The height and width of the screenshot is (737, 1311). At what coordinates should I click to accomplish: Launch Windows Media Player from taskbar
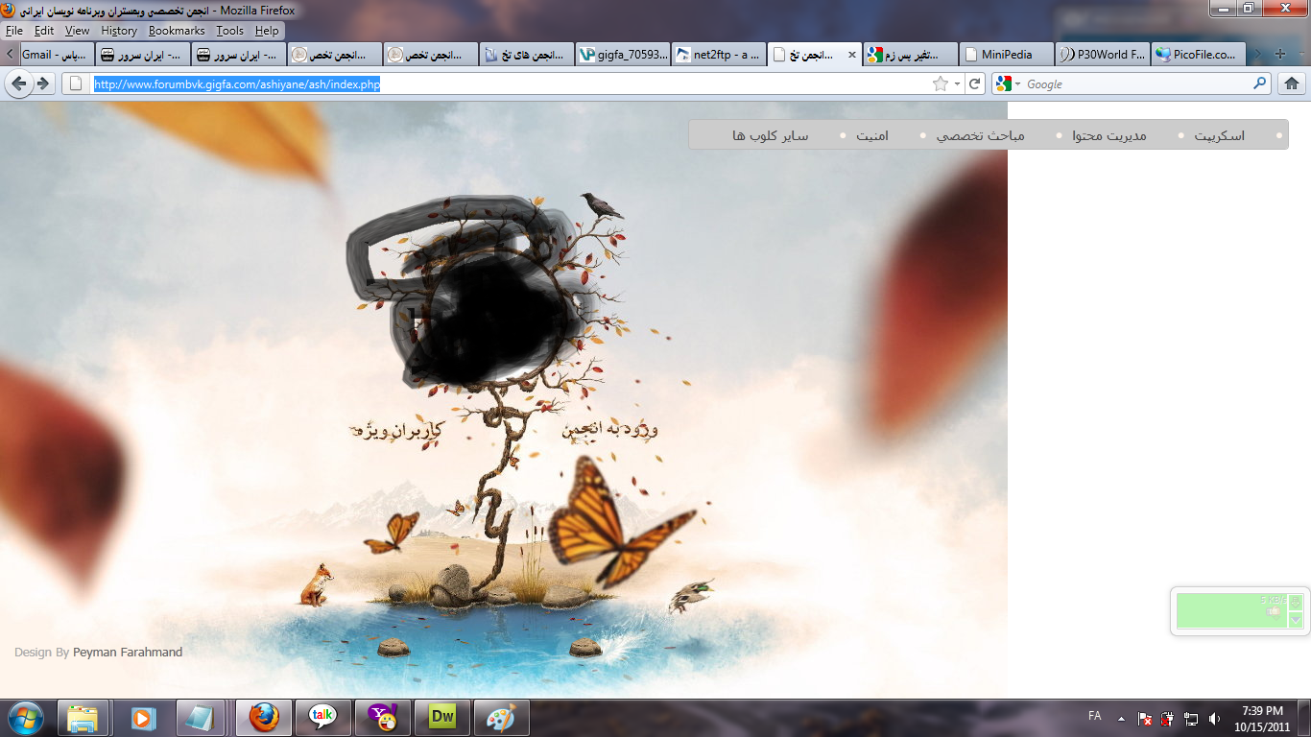(142, 718)
